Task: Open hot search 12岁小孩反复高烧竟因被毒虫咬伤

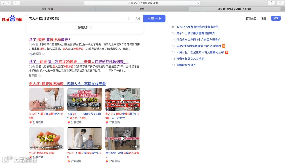Action: click(x=197, y=27)
